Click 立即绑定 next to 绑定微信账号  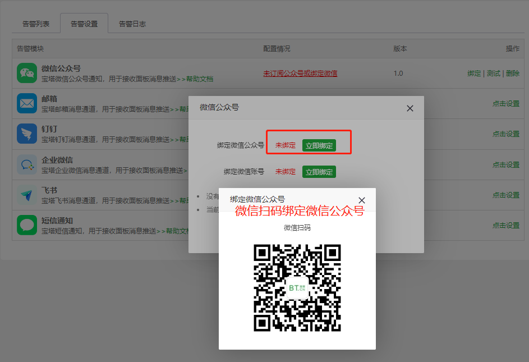tap(319, 172)
